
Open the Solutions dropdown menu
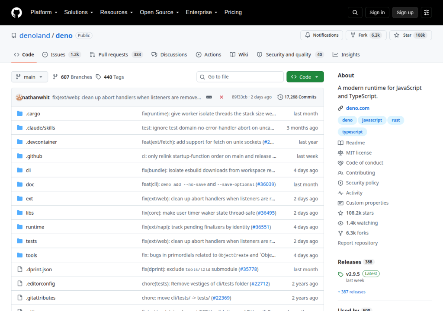tap(79, 13)
